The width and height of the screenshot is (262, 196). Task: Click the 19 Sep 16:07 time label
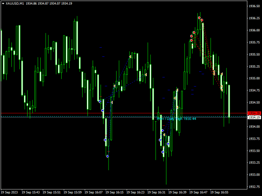[93, 192]
